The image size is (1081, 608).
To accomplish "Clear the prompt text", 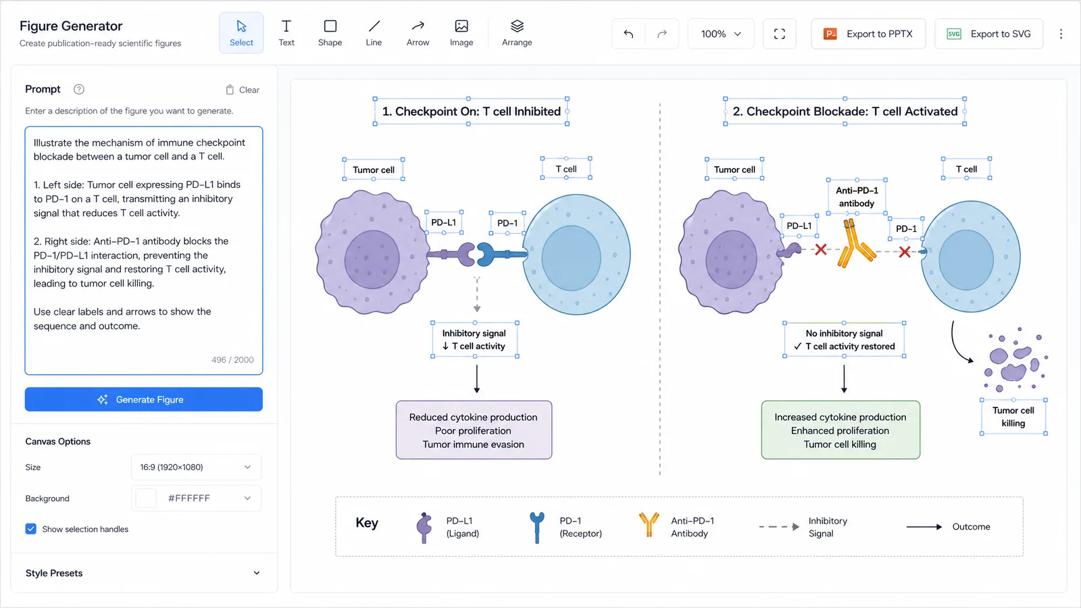I will click(243, 90).
